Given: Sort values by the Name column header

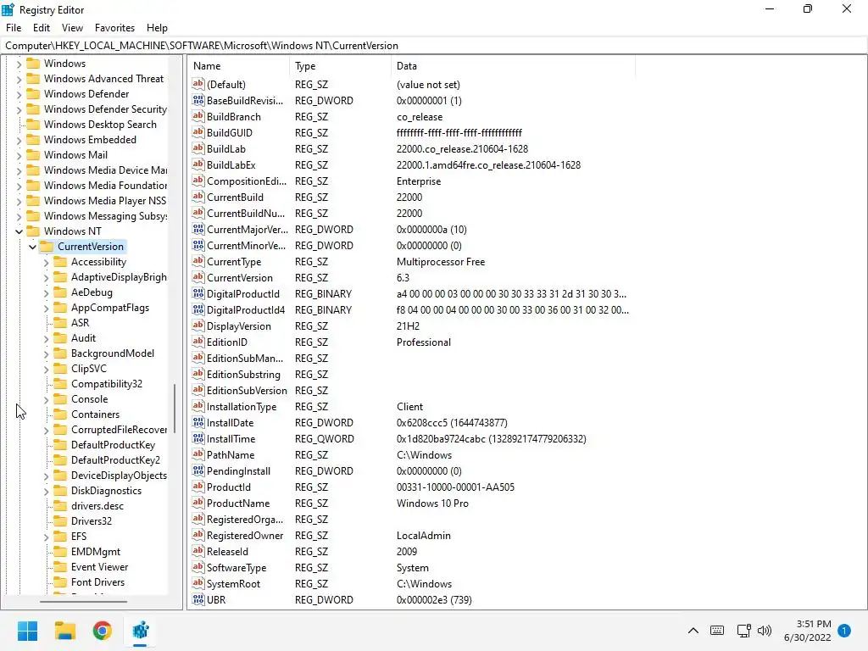Looking at the screenshot, I should pyautogui.click(x=239, y=66).
